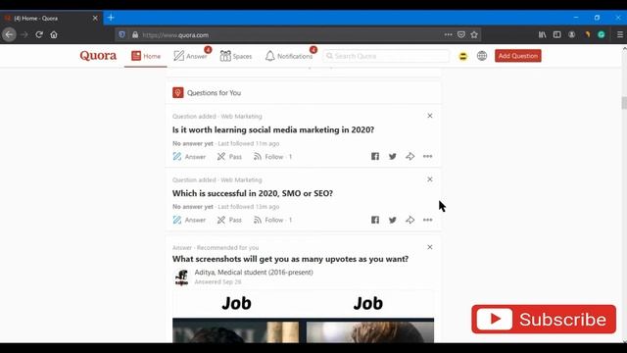The height and width of the screenshot is (353, 627).
Task: Share social media marketing question on Facebook
Action: tap(375, 157)
